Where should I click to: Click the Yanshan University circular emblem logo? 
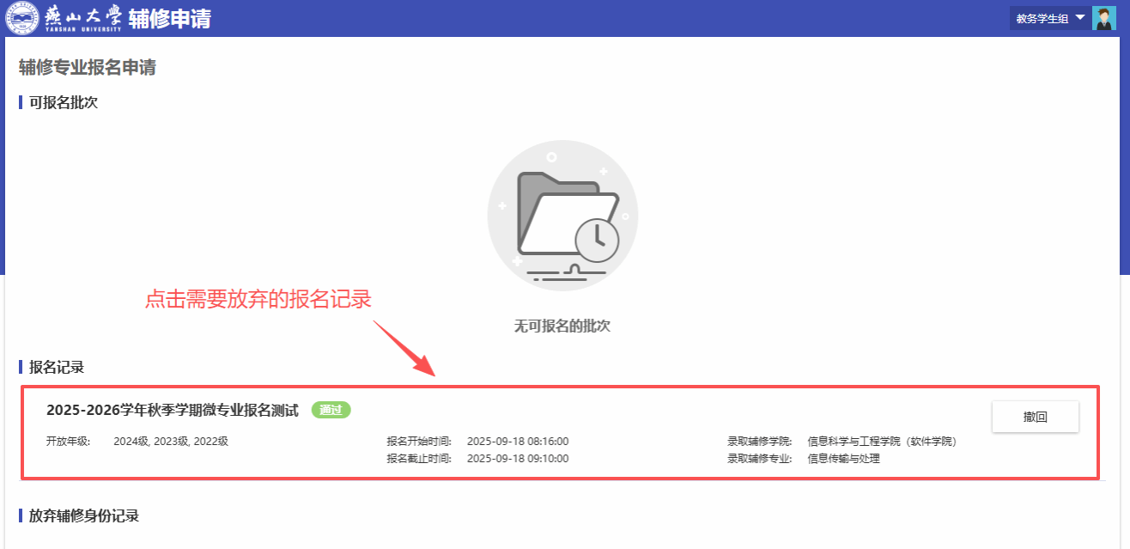pos(21,18)
